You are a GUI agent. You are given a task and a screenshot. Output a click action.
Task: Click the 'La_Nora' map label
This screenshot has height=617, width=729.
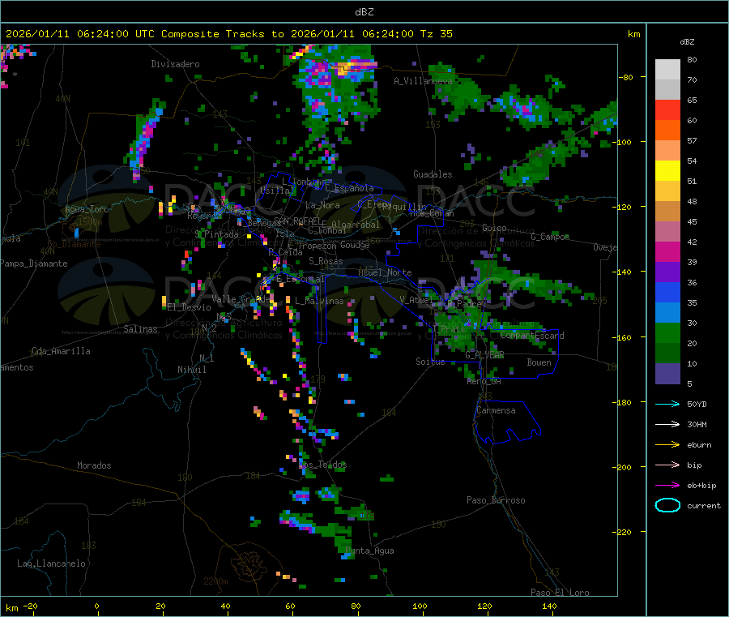[322, 205]
